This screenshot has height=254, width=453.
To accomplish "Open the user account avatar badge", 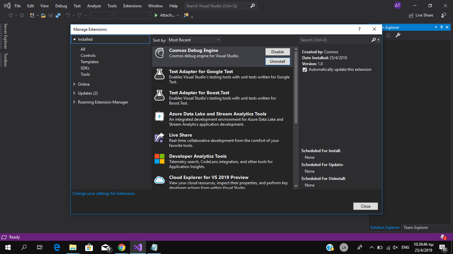I will click(397, 6).
